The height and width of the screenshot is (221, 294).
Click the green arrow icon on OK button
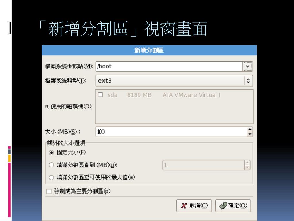[x=223, y=206]
